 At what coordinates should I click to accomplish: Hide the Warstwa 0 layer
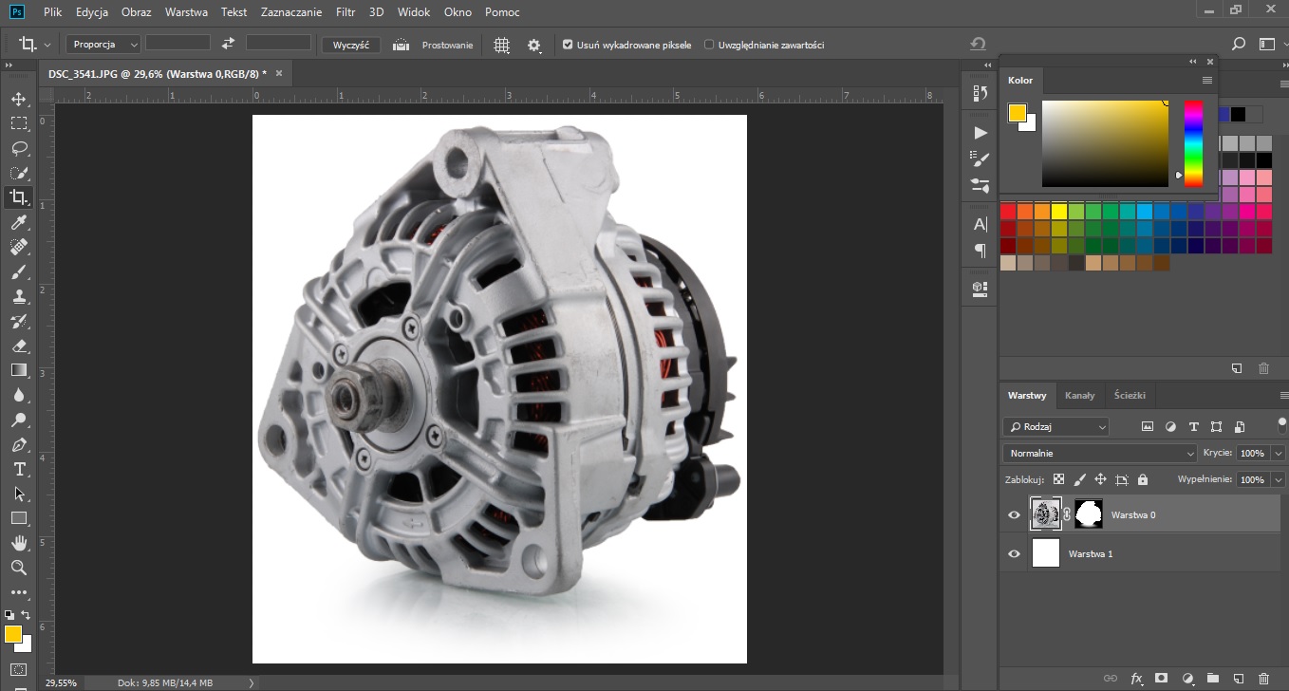click(x=1014, y=515)
